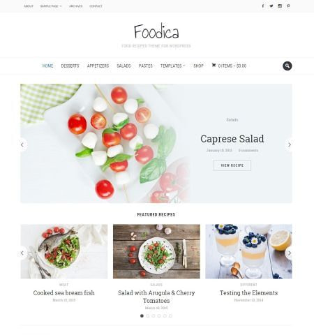314x335 pixels.
Task: Open the blueberry dessert recipe thumbnail
Action: tap(248, 251)
